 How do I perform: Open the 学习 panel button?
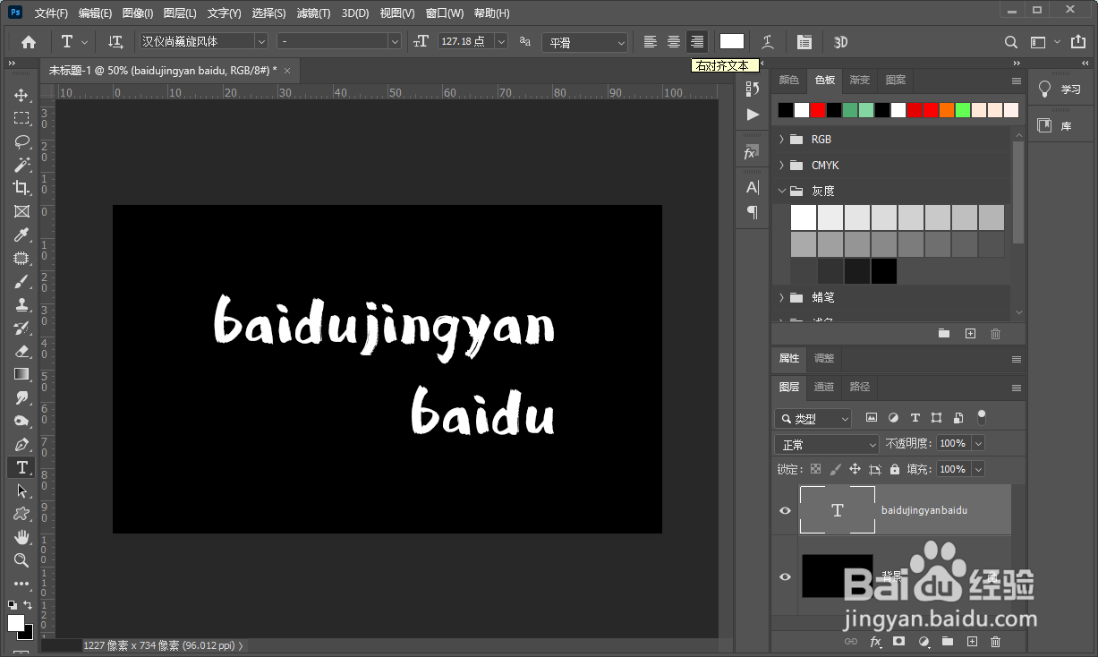(1061, 90)
